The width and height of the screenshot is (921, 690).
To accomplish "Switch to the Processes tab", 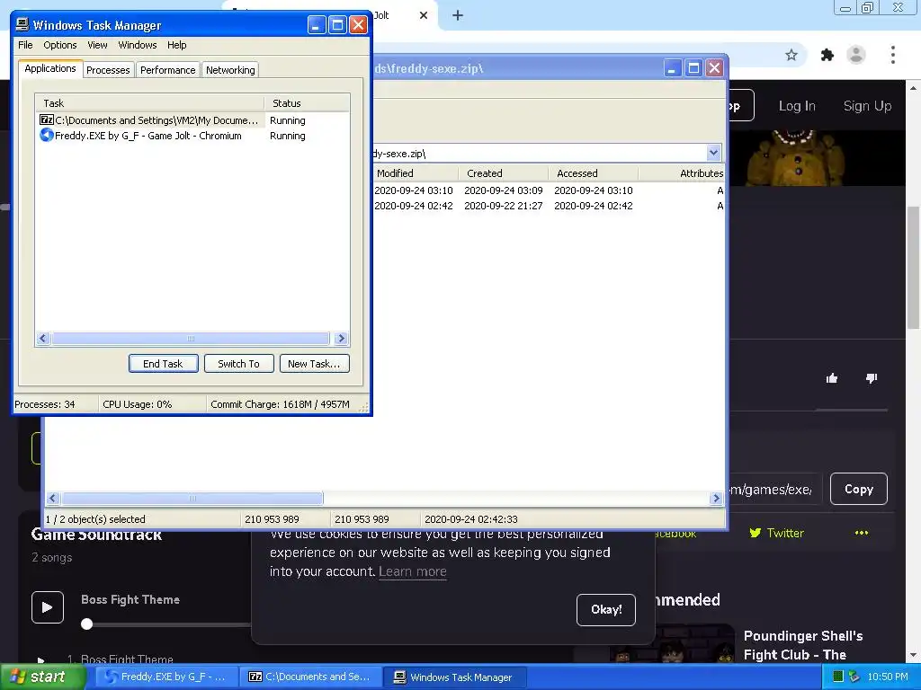I will (108, 70).
